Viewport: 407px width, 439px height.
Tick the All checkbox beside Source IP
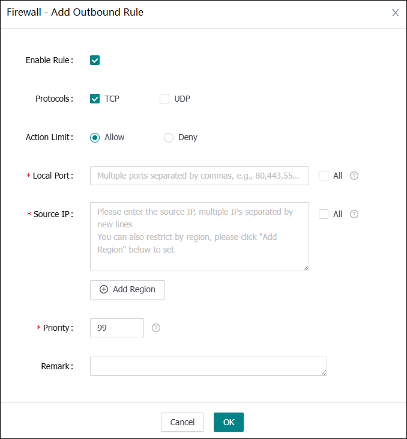coord(324,214)
